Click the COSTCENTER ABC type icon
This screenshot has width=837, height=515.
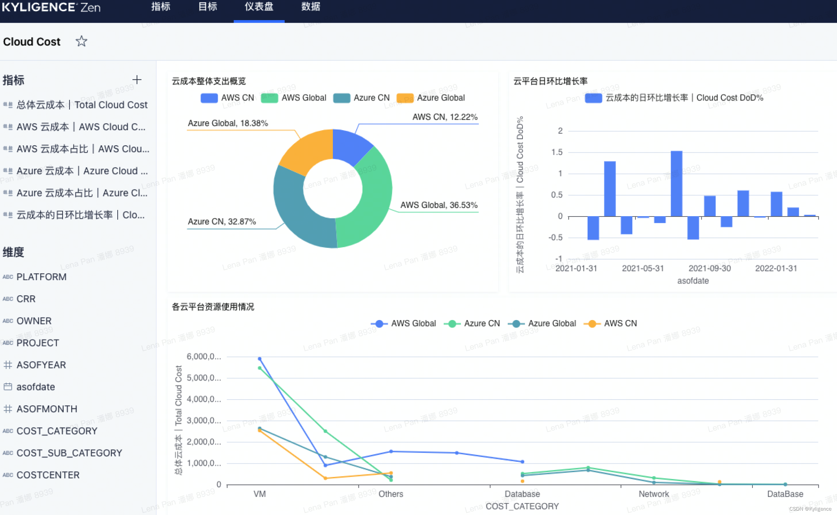[8, 475]
